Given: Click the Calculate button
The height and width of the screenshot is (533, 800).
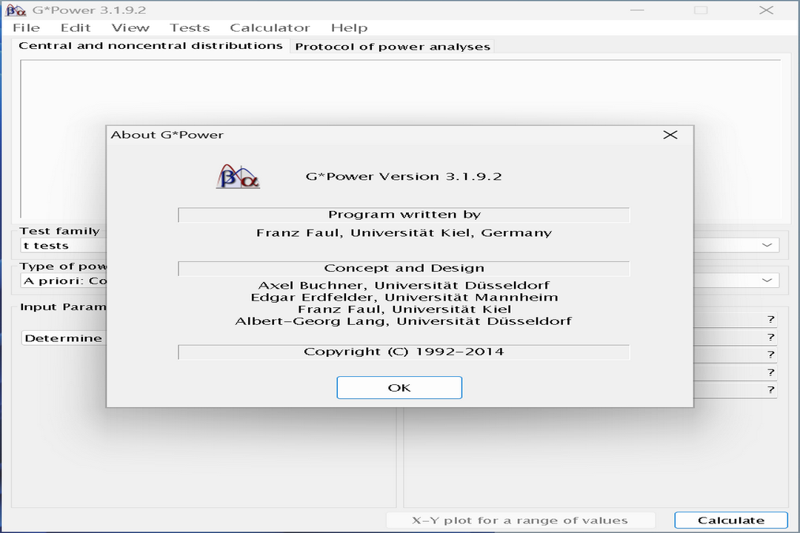Looking at the screenshot, I should point(730,520).
